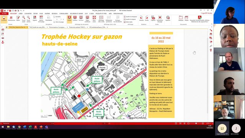Screen dimensions: 245x138
Task: Toggle Ajuster la largeur fit option
Action: pos(130,19)
